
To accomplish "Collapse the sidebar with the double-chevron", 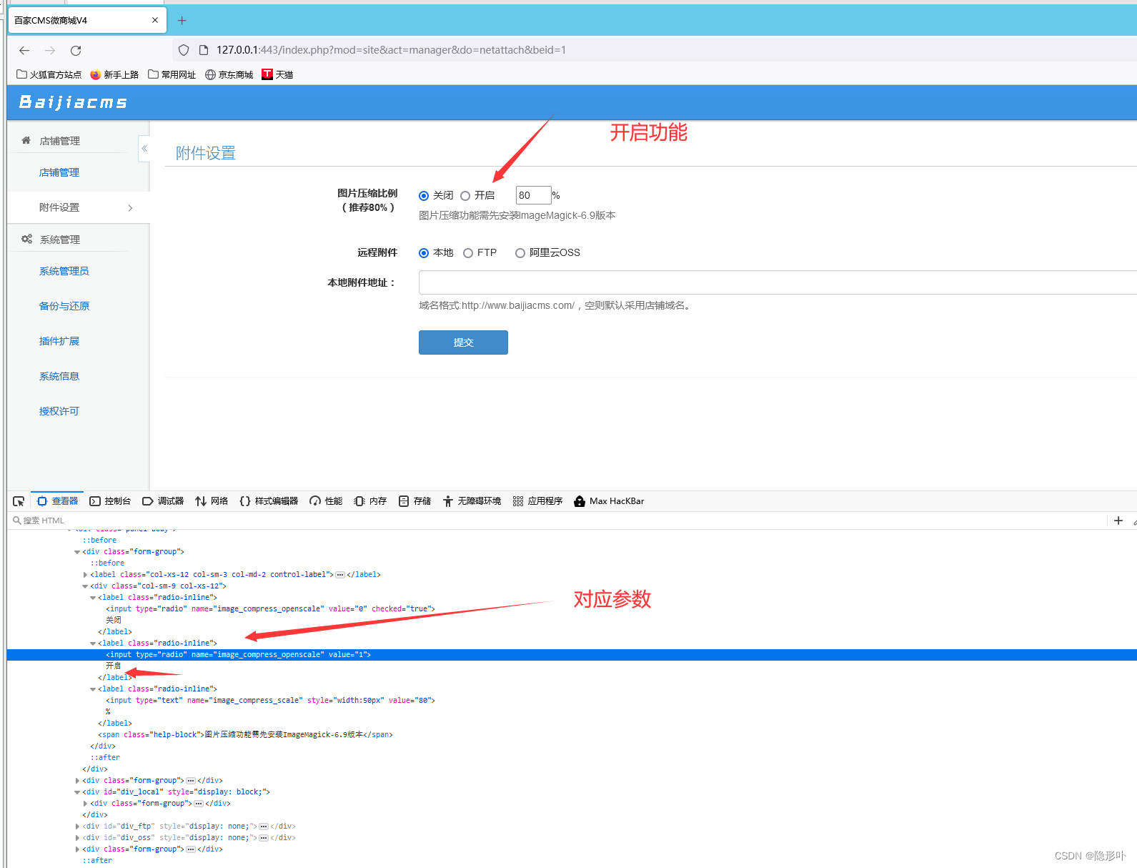I will 144,148.
